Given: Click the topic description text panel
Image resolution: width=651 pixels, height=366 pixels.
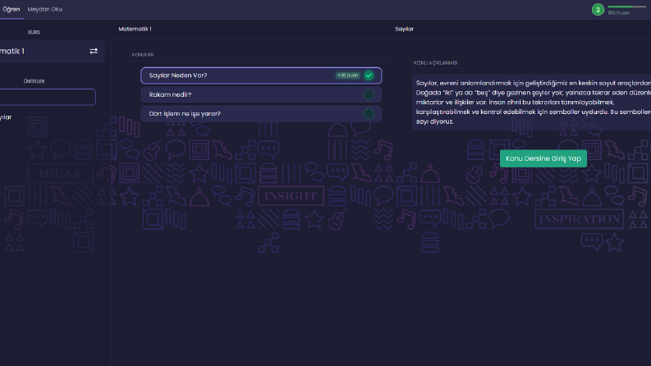Looking at the screenshot, I should pos(531,103).
